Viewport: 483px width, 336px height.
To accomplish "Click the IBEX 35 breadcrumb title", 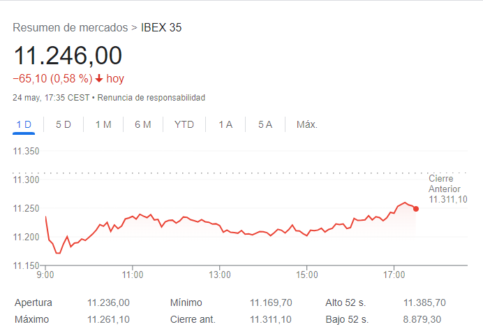I will pyautogui.click(x=161, y=28).
